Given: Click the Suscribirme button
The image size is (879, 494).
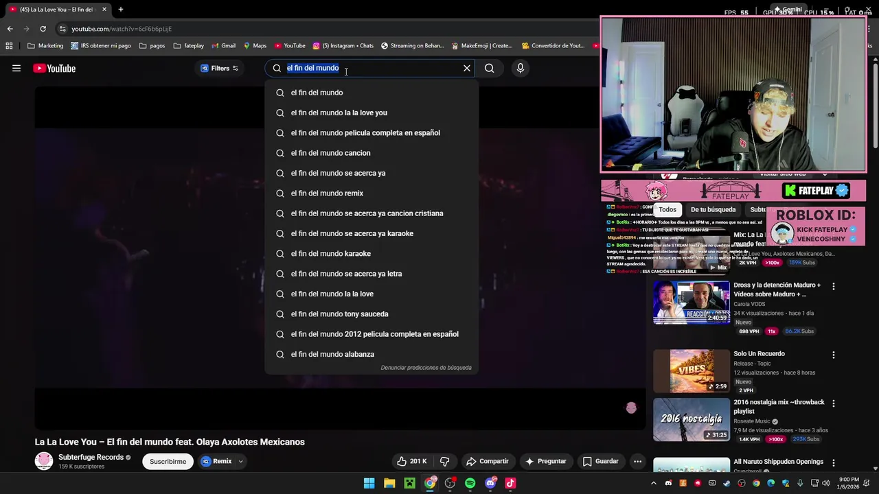Looking at the screenshot, I should point(168,462).
